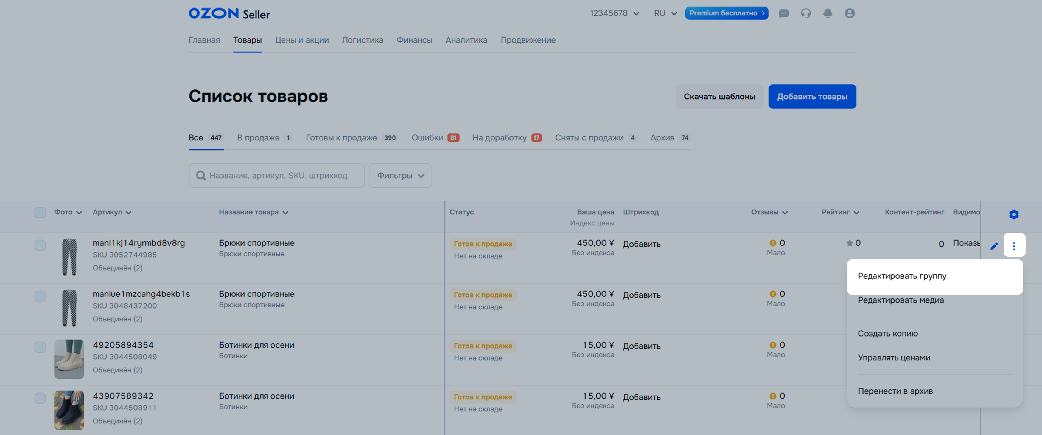Open the chat messages icon

click(783, 13)
